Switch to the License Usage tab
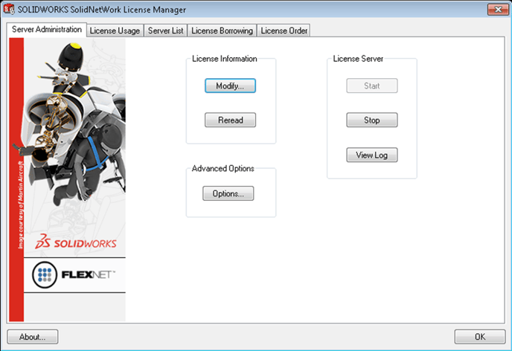This screenshot has height=351, width=512. tap(115, 30)
